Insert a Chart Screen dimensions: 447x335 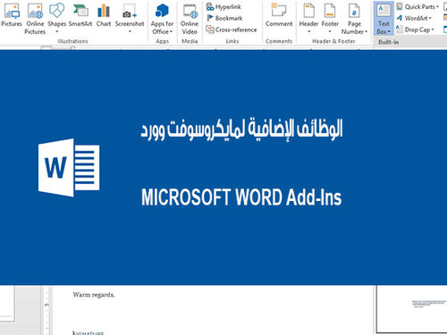pyautogui.click(x=104, y=15)
